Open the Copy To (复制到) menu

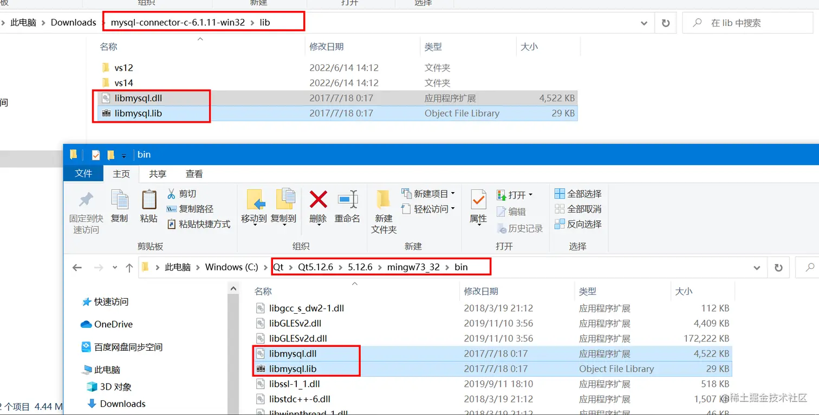point(283,207)
